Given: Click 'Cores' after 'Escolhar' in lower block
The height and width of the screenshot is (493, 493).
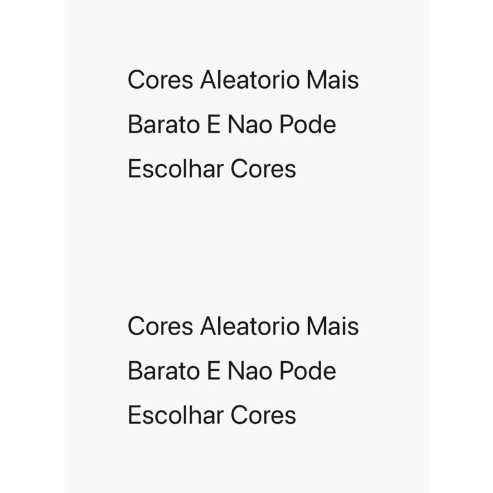Looking at the screenshot, I should coord(263,415).
